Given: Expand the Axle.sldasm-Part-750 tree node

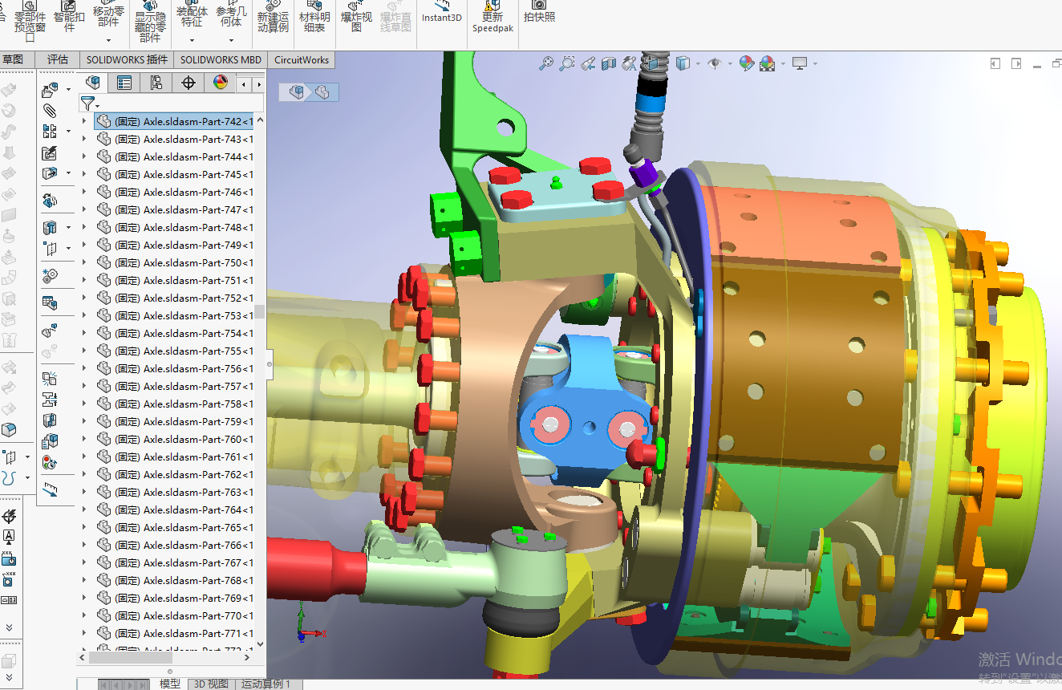Looking at the screenshot, I should (84, 263).
